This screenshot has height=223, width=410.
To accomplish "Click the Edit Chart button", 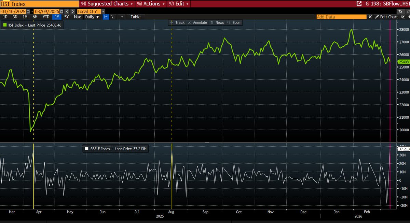I will click(x=386, y=17).
